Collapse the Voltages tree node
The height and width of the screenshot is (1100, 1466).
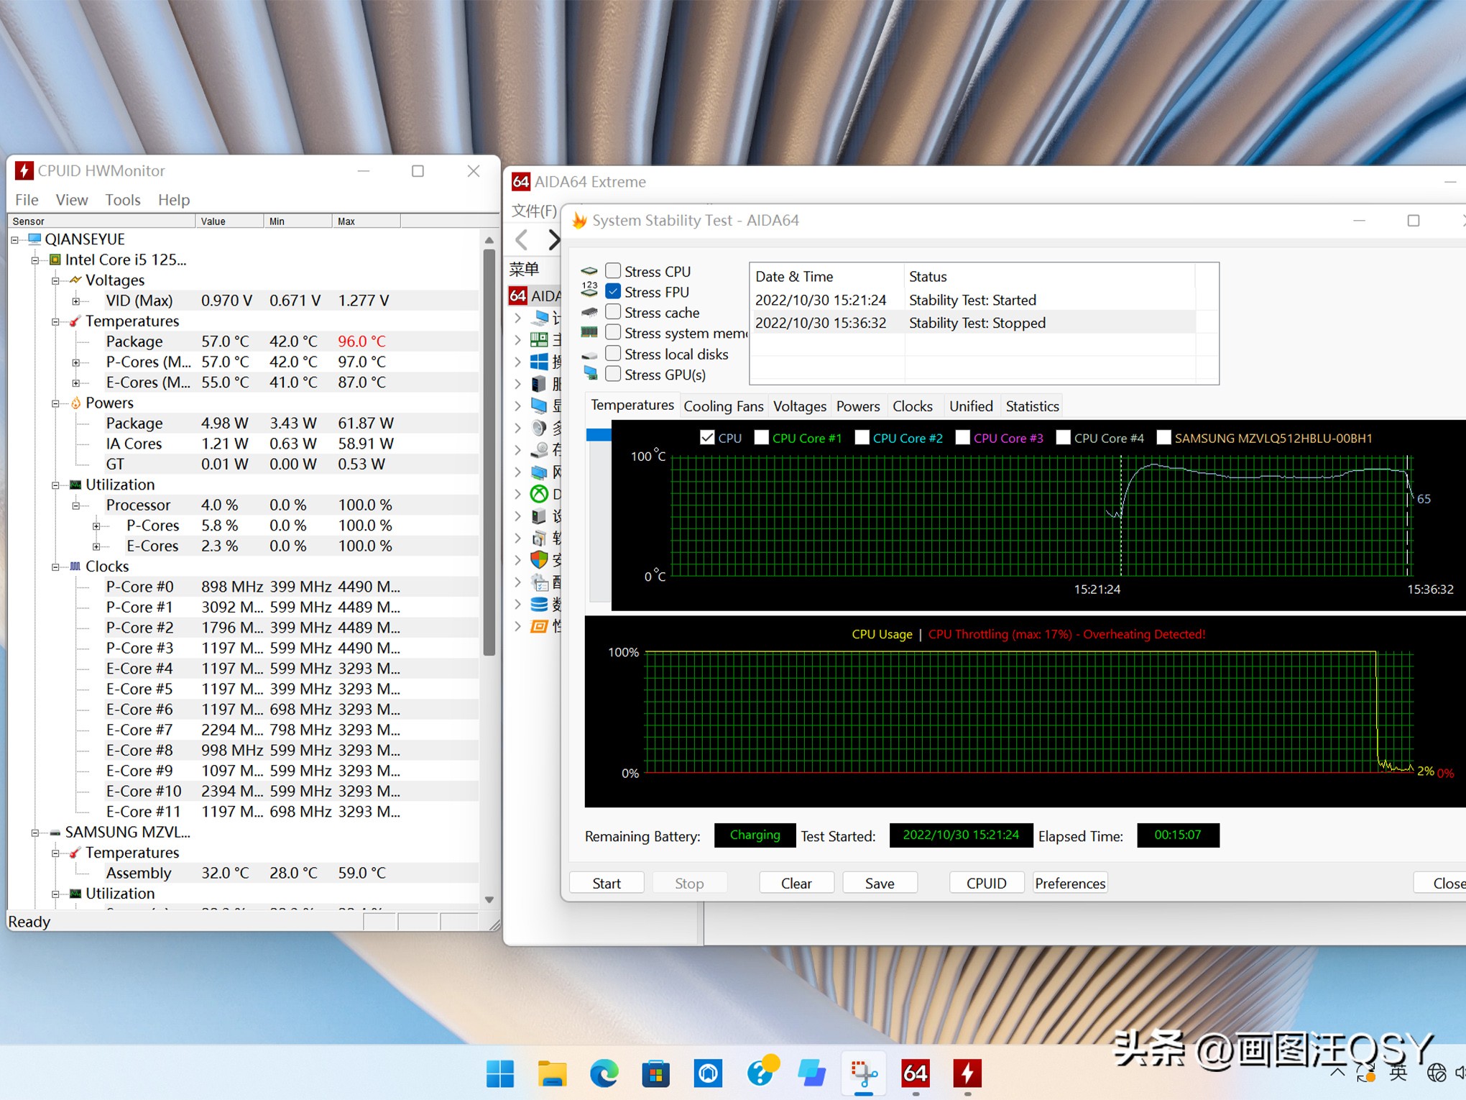[x=55, y=280]
